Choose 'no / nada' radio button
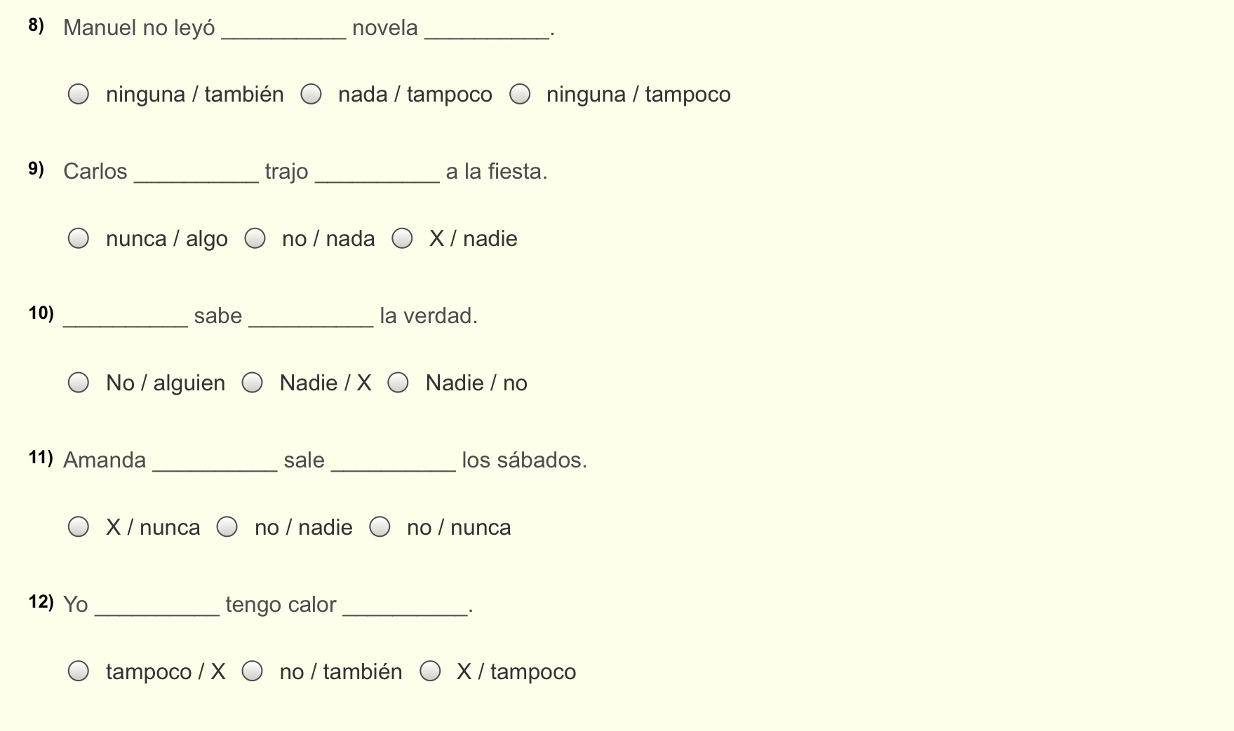1234x731 pixels. (255, 238)
